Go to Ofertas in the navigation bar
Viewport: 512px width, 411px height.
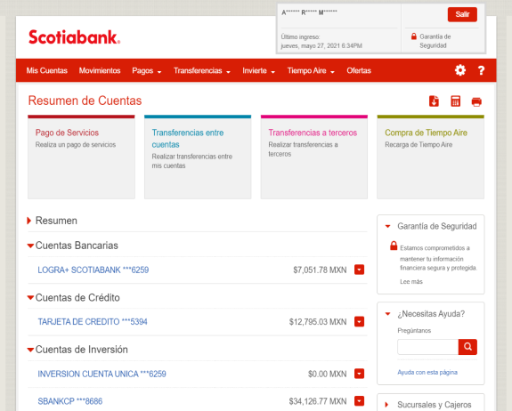click(x=359, y=70)
